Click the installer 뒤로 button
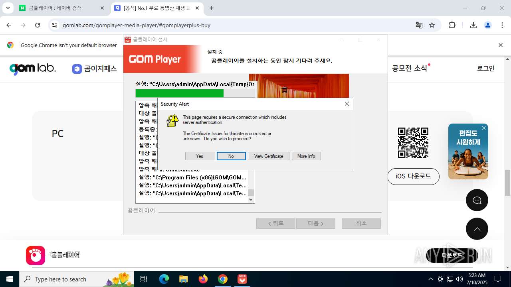This screenshot has width=511, height=287. (276, 224)
